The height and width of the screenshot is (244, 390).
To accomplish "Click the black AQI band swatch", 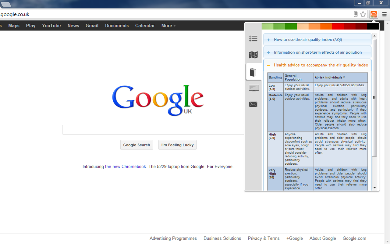I will [373, 26].
